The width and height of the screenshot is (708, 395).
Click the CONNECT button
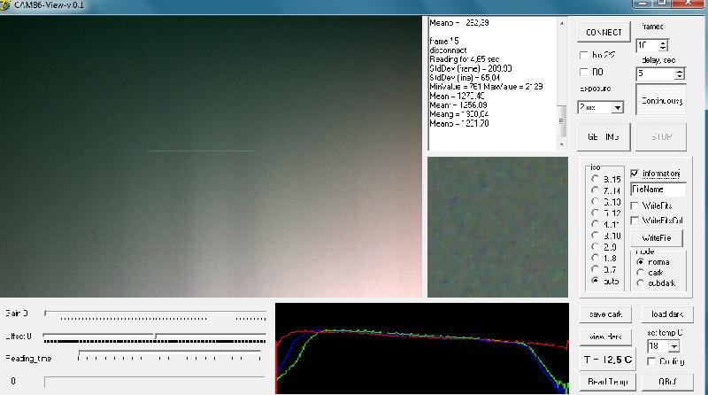[x=604, y=33]
